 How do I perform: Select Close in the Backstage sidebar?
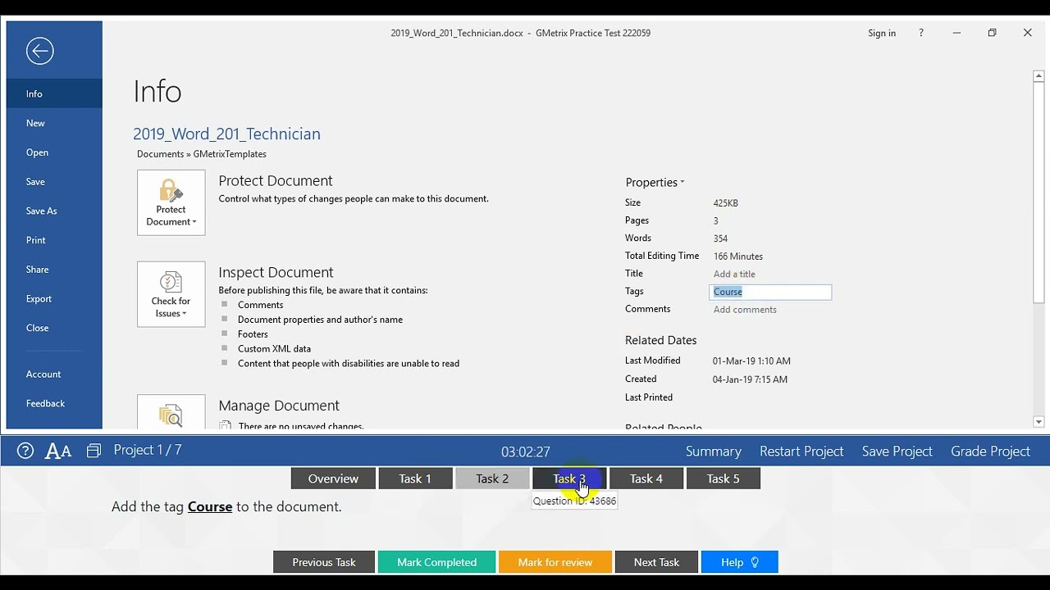click(54, 328)
